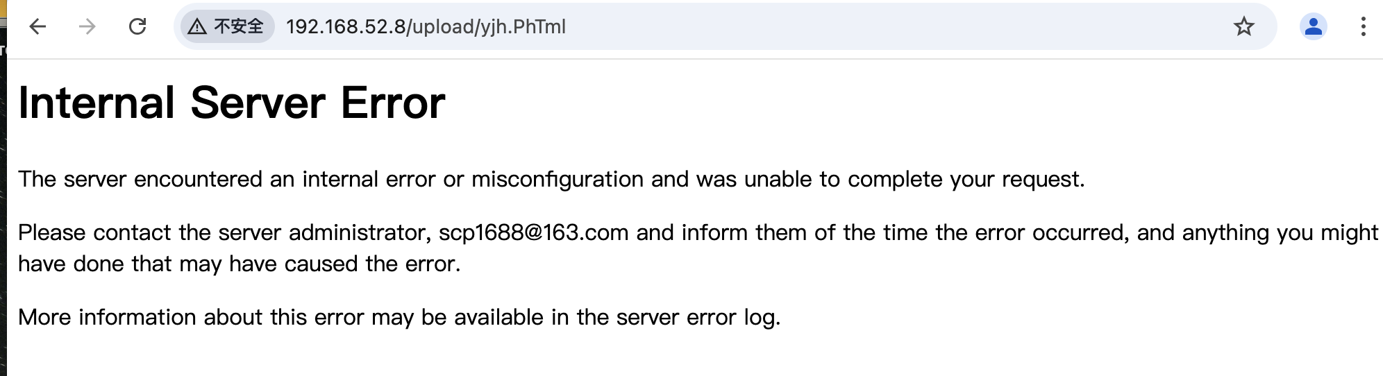The image size is (1383, 376).
Task: Open the Chrome profile avatar
Action: [1313, 27]
